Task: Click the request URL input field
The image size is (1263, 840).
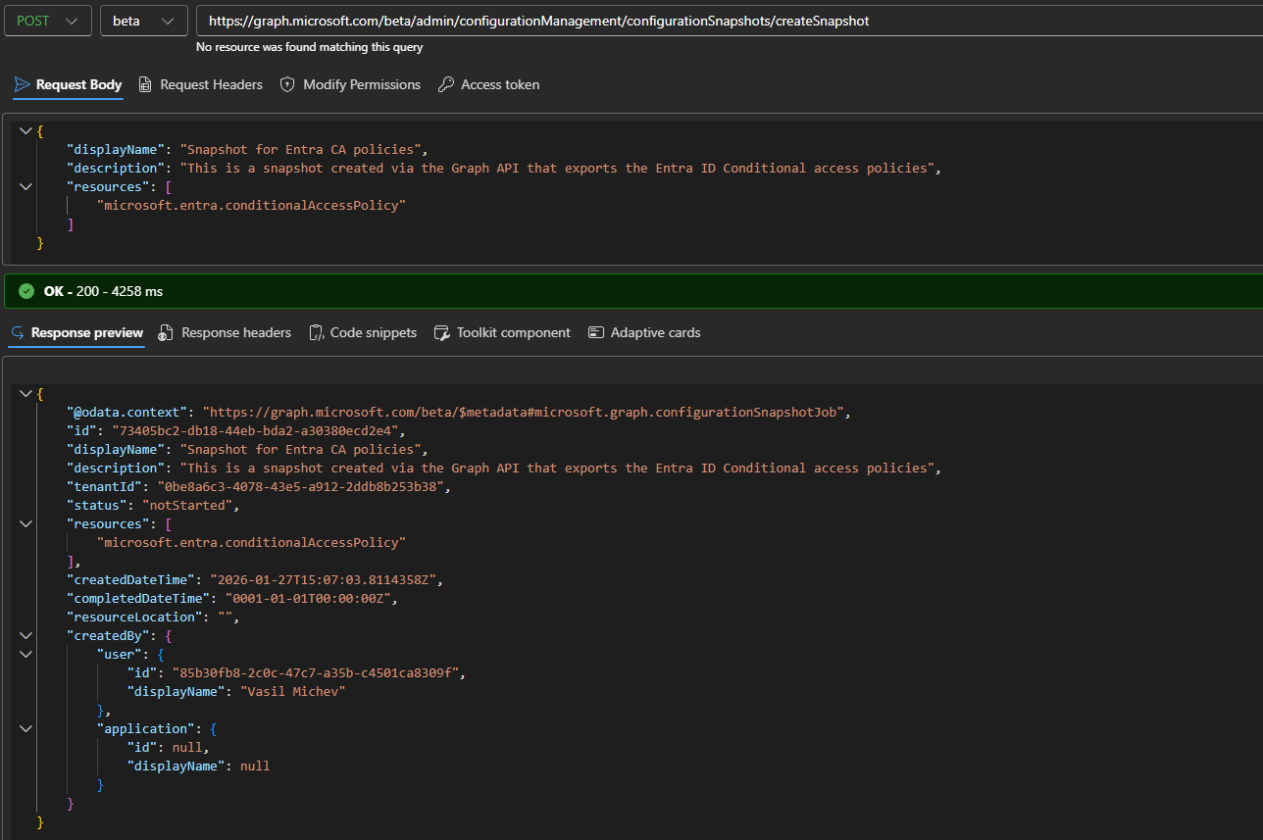Action: click(x=726, y=21)
